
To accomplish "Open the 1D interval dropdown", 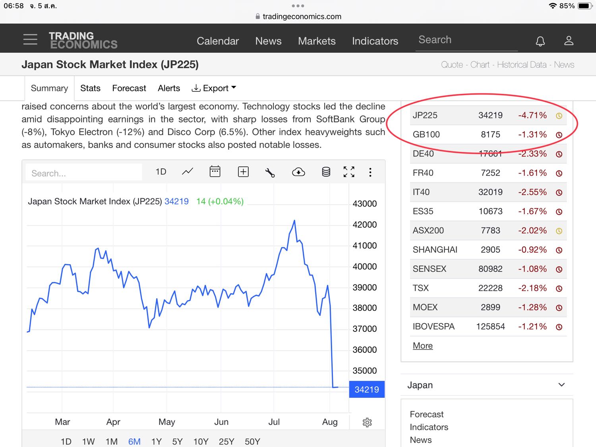I will 161,172.
